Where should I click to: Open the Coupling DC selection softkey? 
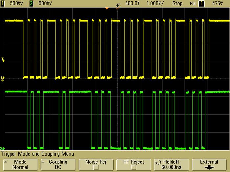pyautogui.click(x=58, y=164)
